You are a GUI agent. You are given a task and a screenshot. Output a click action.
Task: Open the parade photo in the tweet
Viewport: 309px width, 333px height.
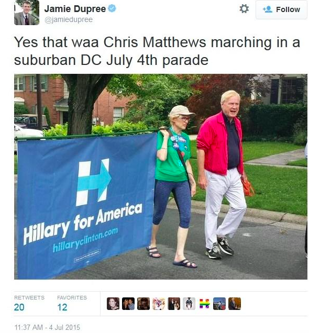[161, 176]
